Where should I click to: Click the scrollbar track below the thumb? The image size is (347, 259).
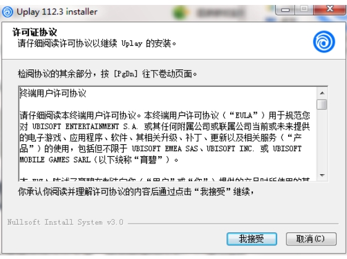click(322, 139)
